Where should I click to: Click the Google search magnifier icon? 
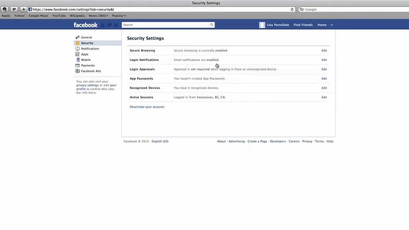(301, 9)
